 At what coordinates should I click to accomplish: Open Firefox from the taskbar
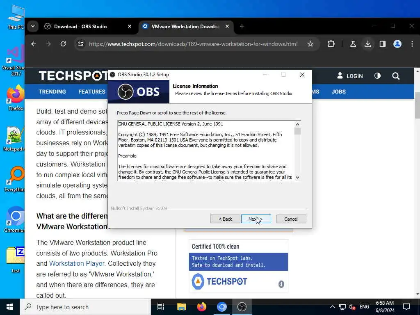202,307
